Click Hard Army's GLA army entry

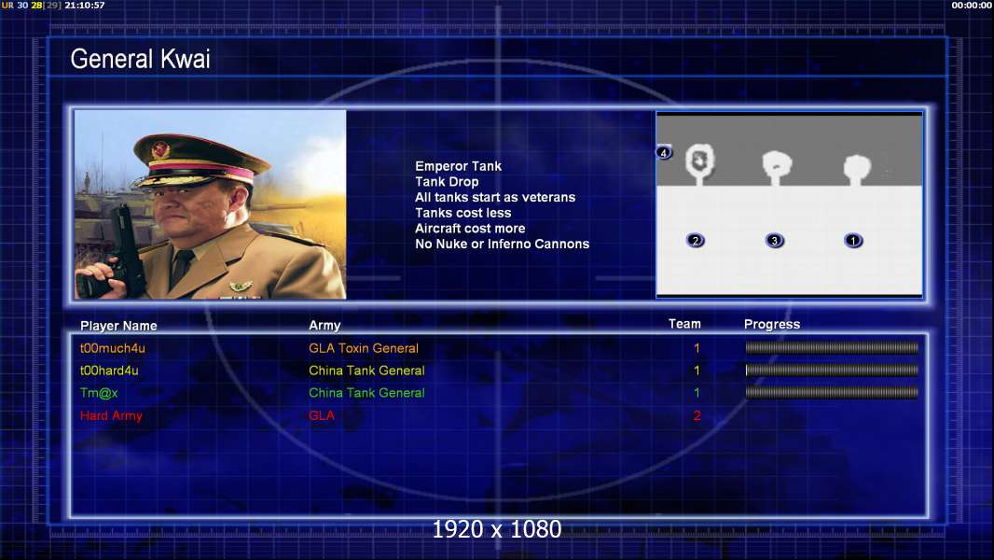322,415
